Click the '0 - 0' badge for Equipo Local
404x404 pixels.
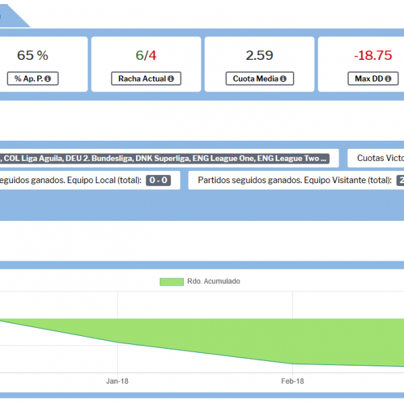158,180
